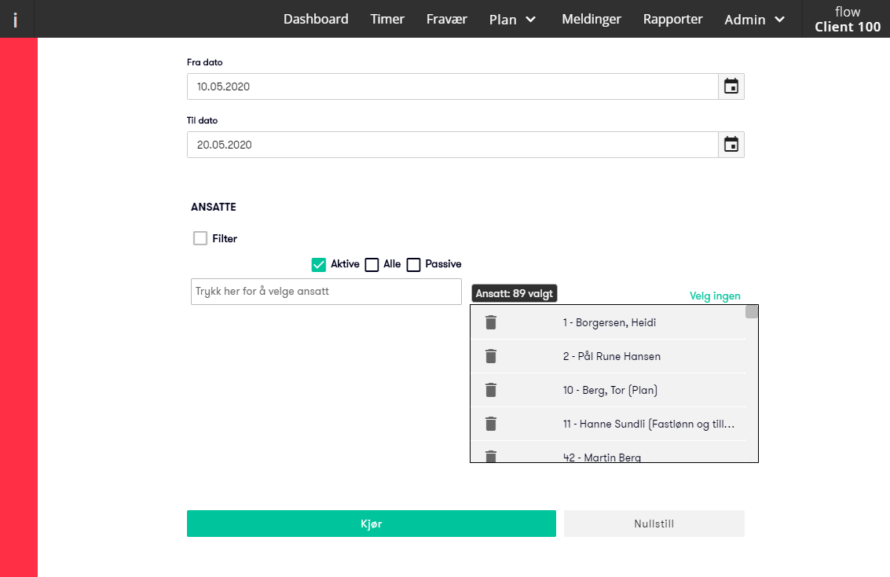The image size is (890, 577).
Task: Select the '1 - Borgersen, Heidi' row
Action: (608, 322)
